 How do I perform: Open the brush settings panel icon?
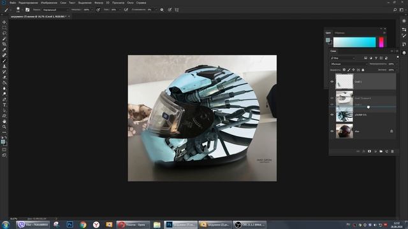click(27, 10)
